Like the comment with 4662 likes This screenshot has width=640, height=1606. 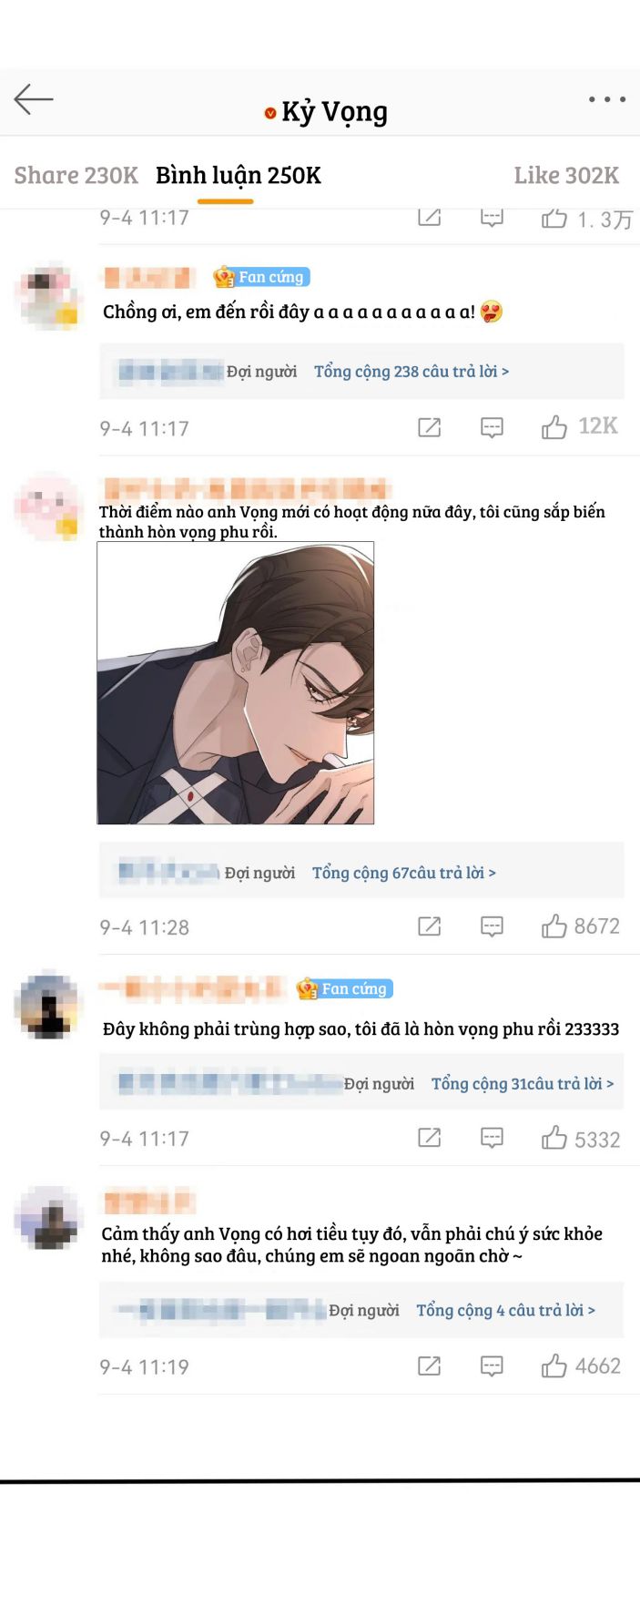click(554, 1366)
